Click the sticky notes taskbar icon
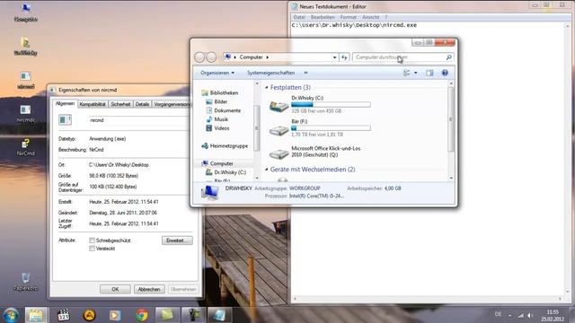 point(167,315)
